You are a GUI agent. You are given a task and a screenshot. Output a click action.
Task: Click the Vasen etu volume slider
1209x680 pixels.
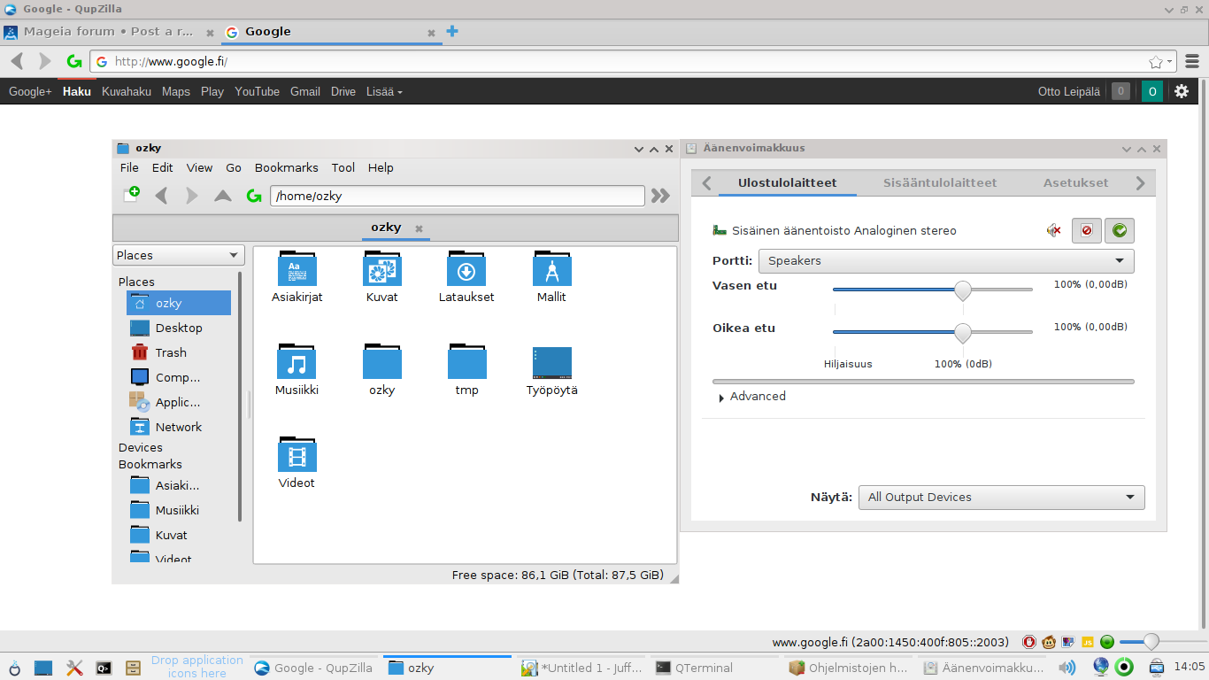(933, 290)
